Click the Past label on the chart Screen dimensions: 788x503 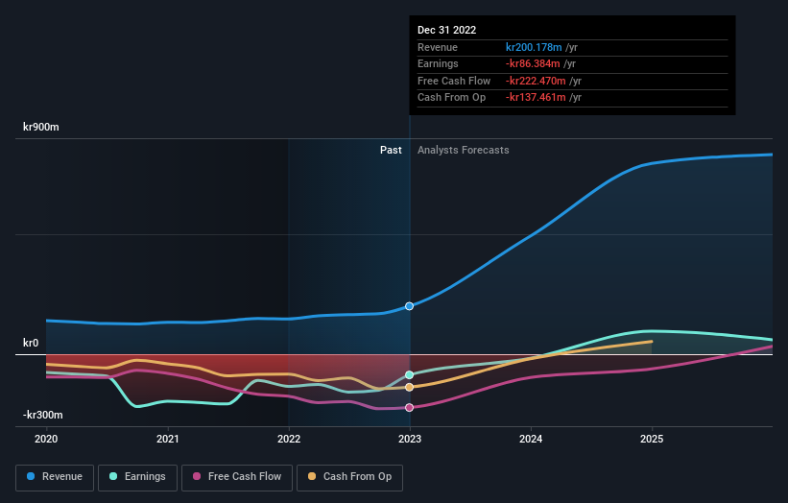[x=391, y=150]
